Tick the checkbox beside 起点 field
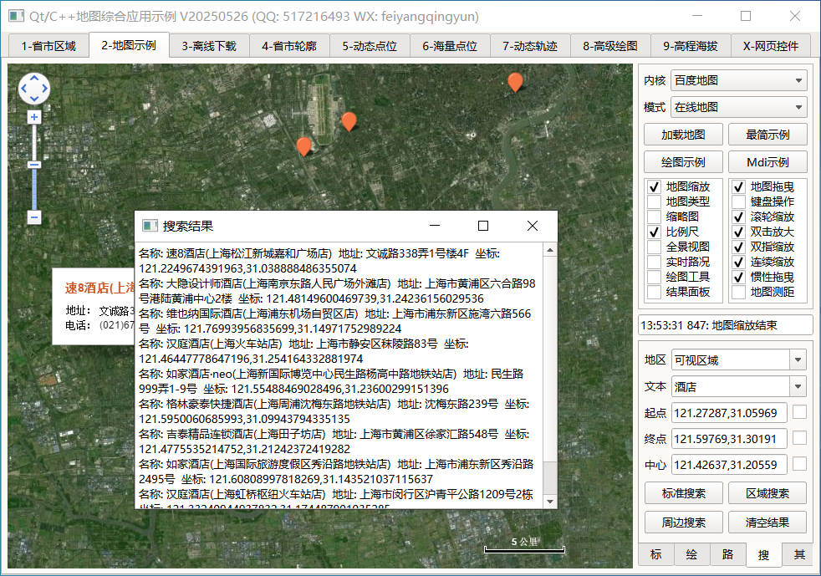 (799, 412)
